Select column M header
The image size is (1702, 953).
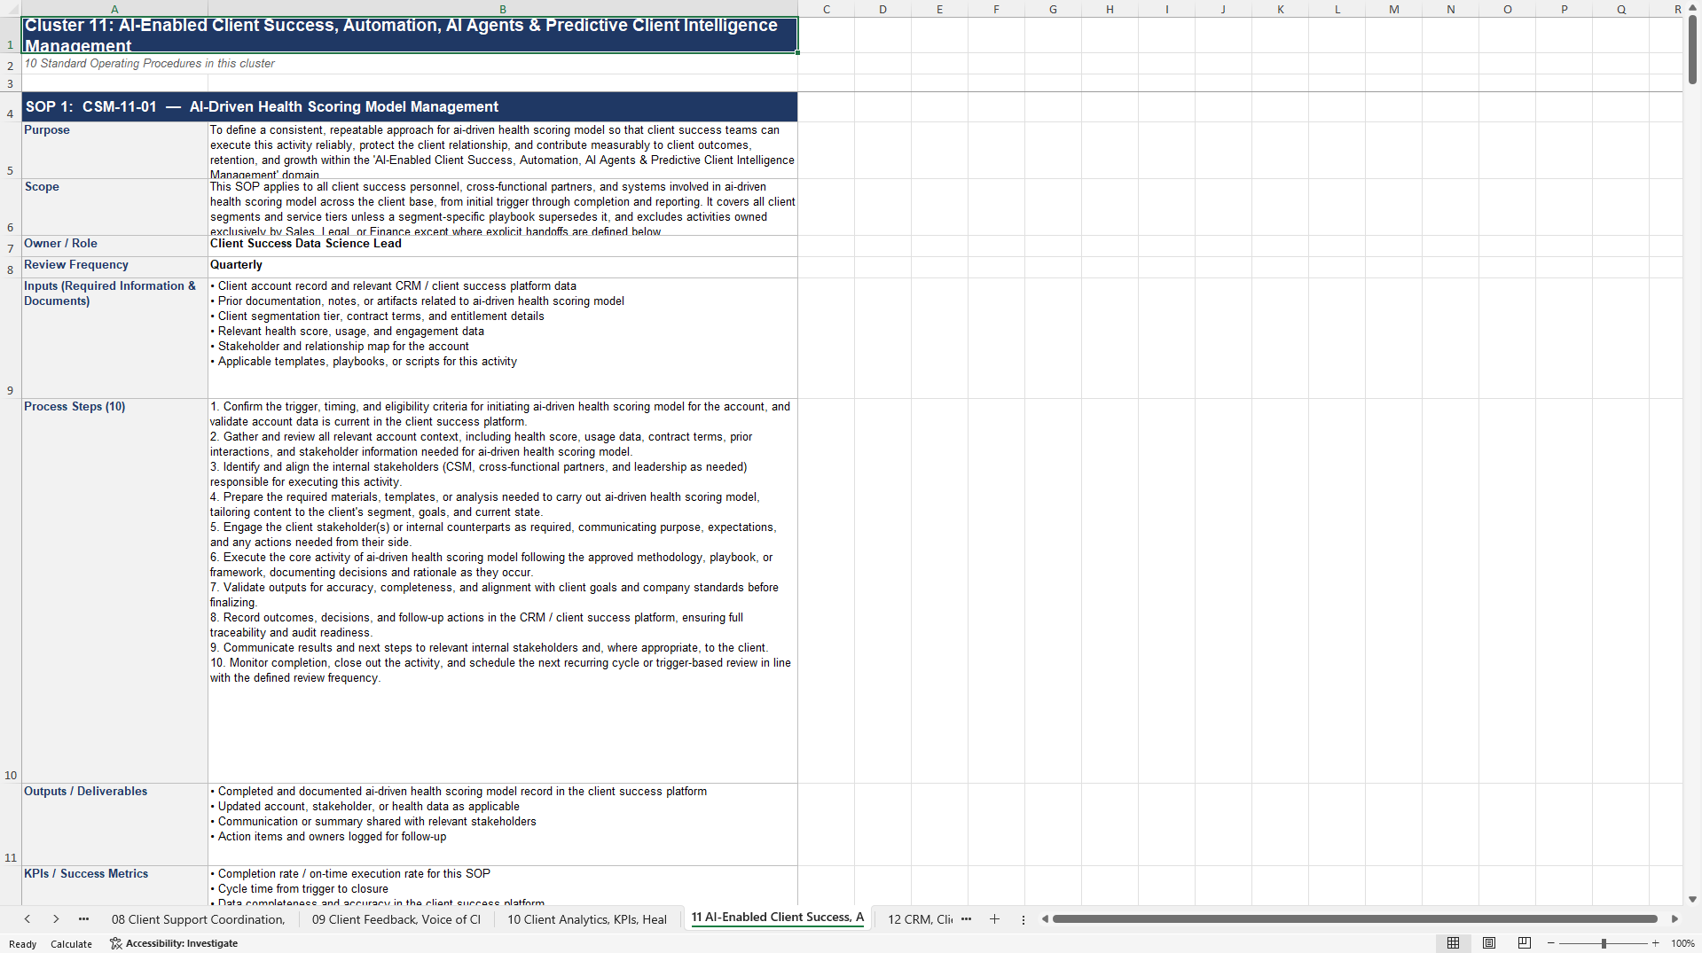pyautogui.click(x=1393, y=9)
